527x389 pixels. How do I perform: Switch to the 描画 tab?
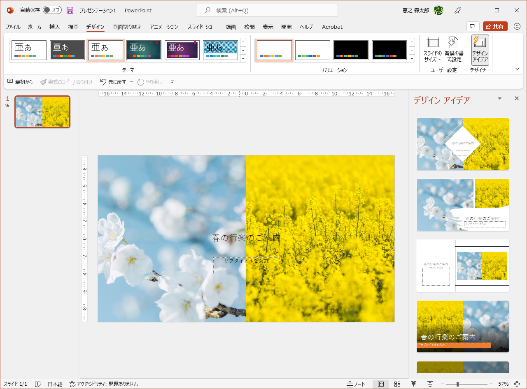click(73, 27)
